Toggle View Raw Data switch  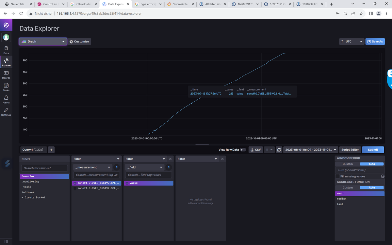(243, 150)
